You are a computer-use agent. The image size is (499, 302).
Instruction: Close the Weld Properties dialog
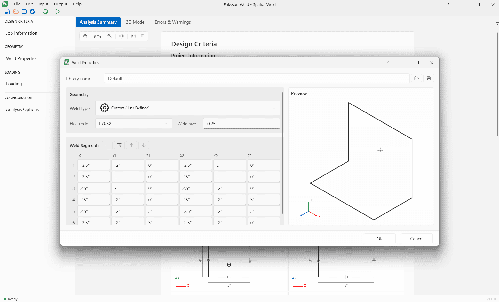point(432,63)
